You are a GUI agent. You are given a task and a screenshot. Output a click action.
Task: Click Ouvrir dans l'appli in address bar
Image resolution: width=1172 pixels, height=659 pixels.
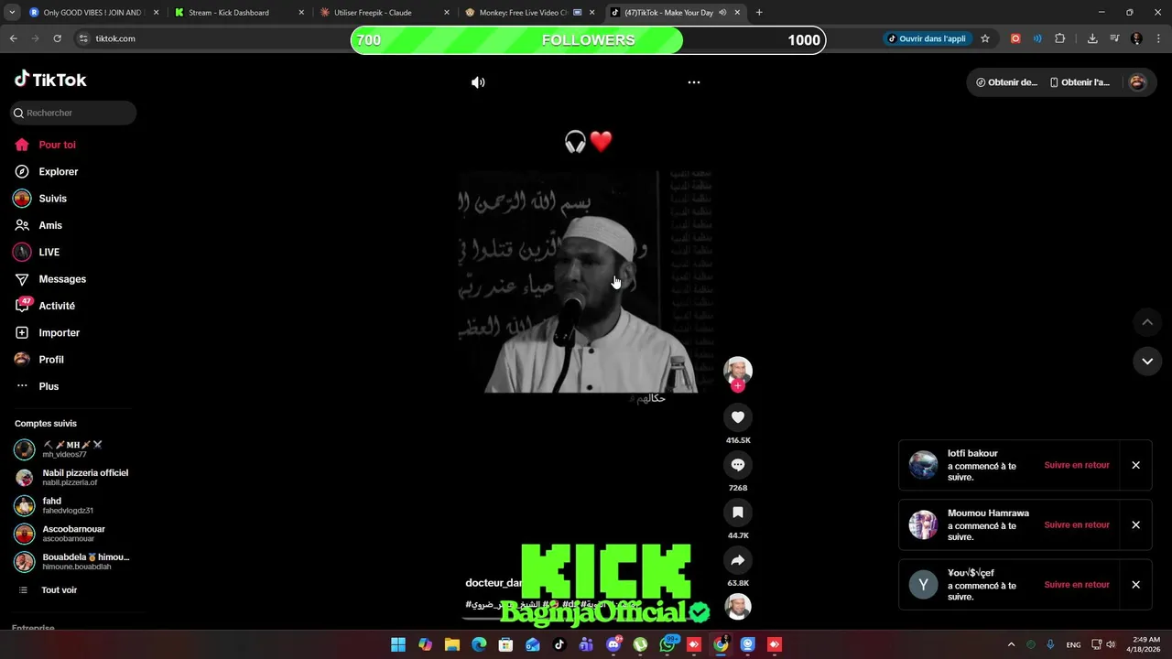[x=927, y=38]
